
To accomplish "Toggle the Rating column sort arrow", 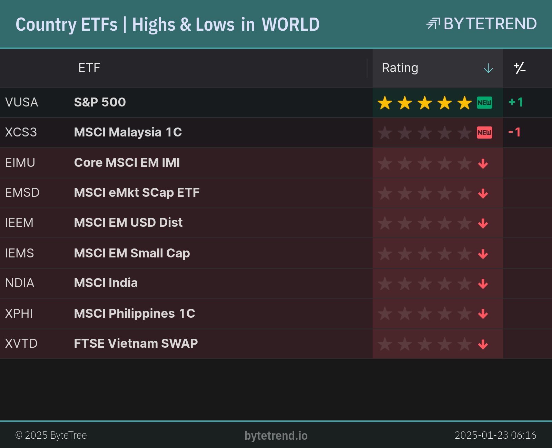I will (x=488, y=68).
